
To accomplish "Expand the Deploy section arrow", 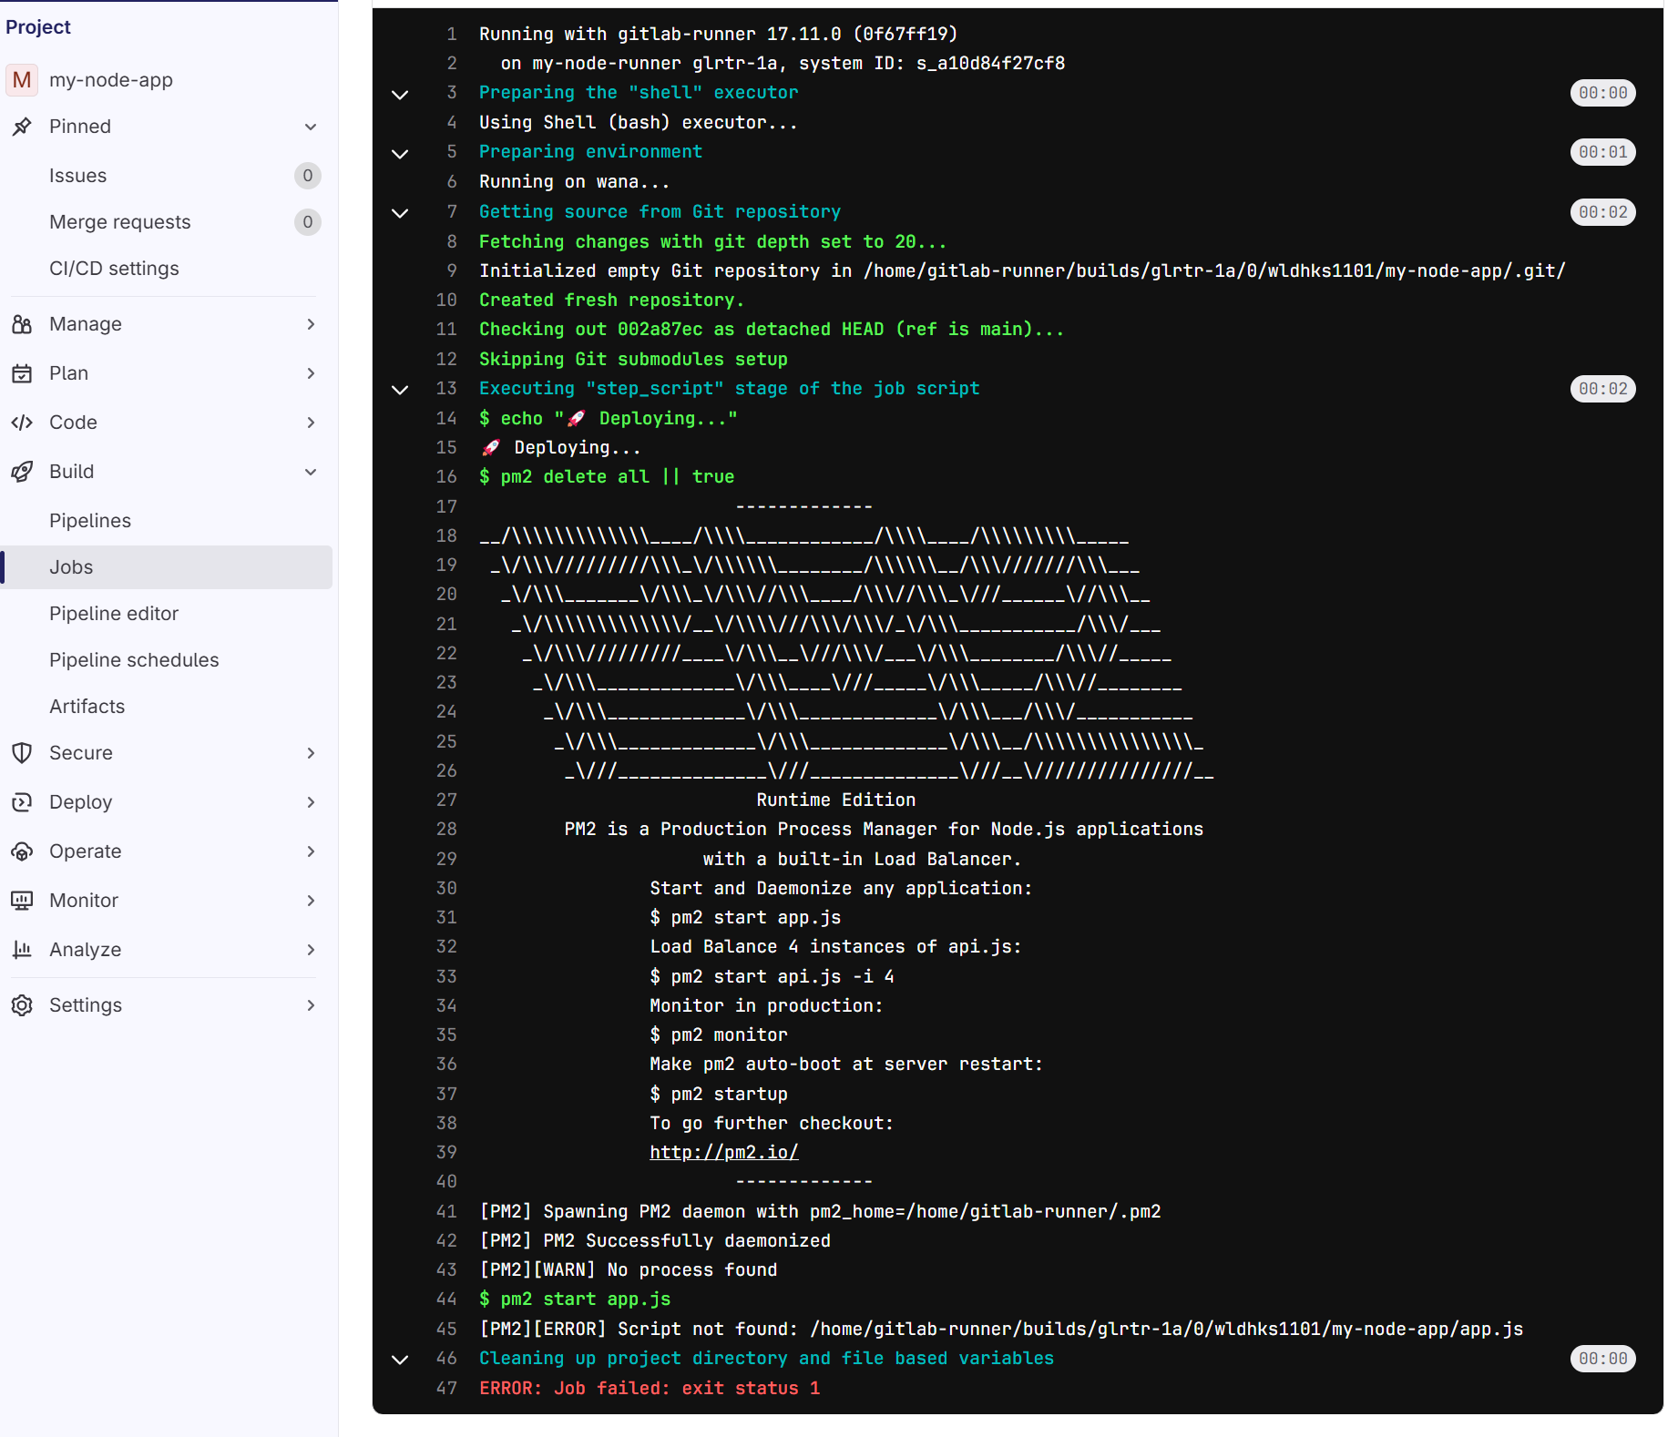I will (311, 802).
